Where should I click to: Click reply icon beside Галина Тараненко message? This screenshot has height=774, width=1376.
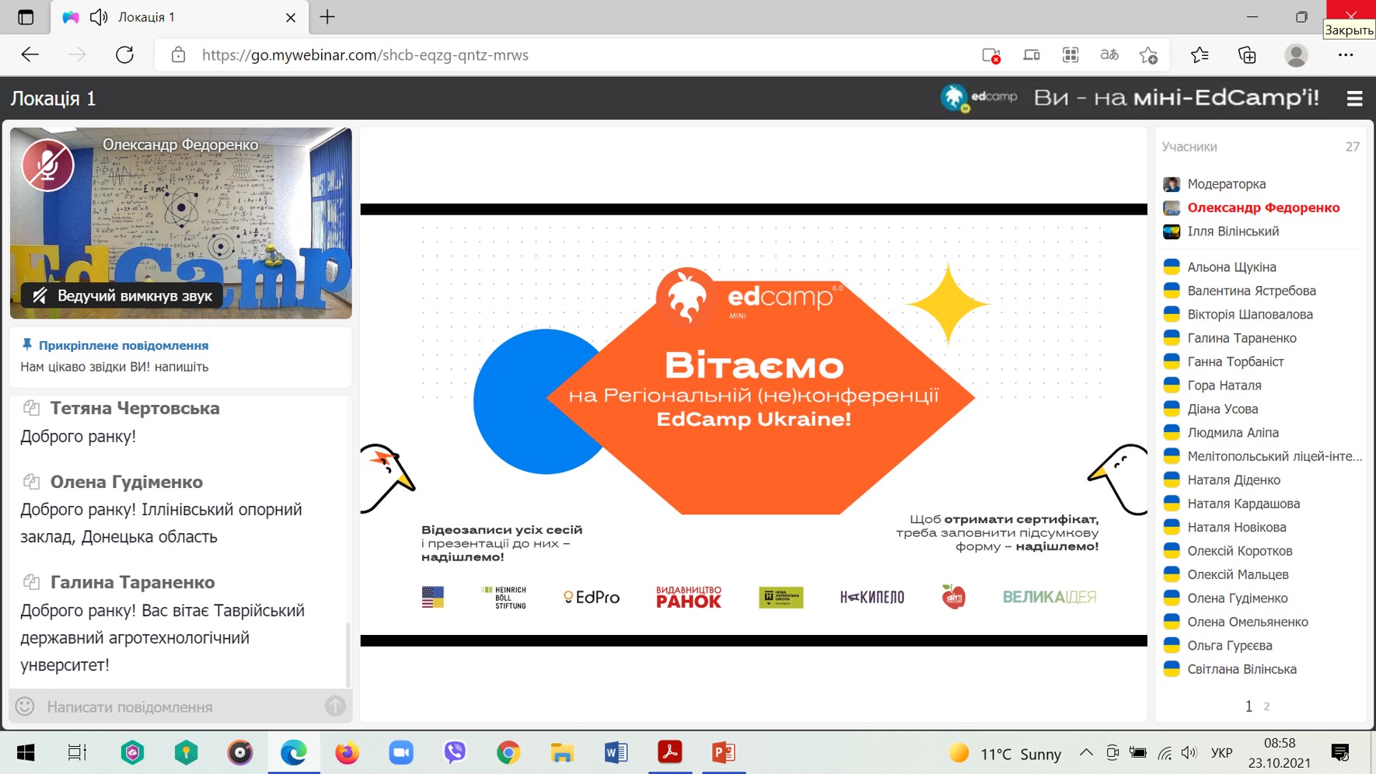click(x=31, y=582)
